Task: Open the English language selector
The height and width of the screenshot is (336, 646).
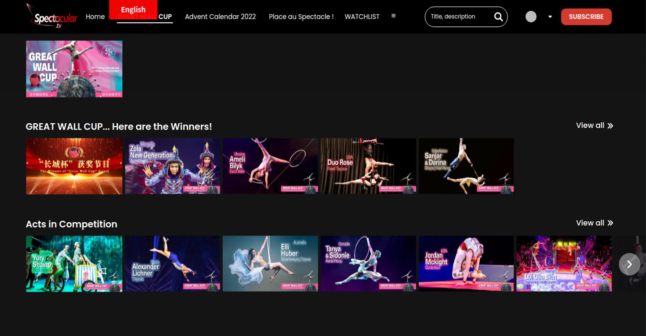Action: point(133,9)
